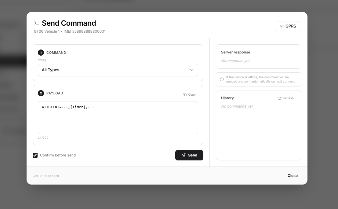Click the GPRS connection button
Screen dimensions: 338x209
tap(288, 26)
